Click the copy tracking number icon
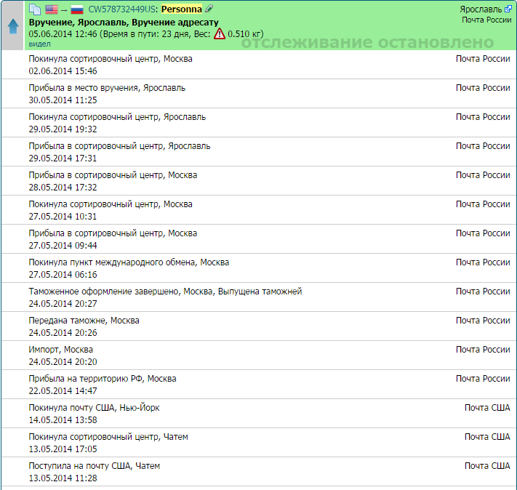Screen dimensions: 517x490 coord(34,9)
